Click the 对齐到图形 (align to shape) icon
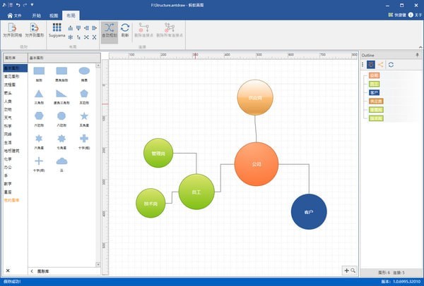 tap(33, 29)
